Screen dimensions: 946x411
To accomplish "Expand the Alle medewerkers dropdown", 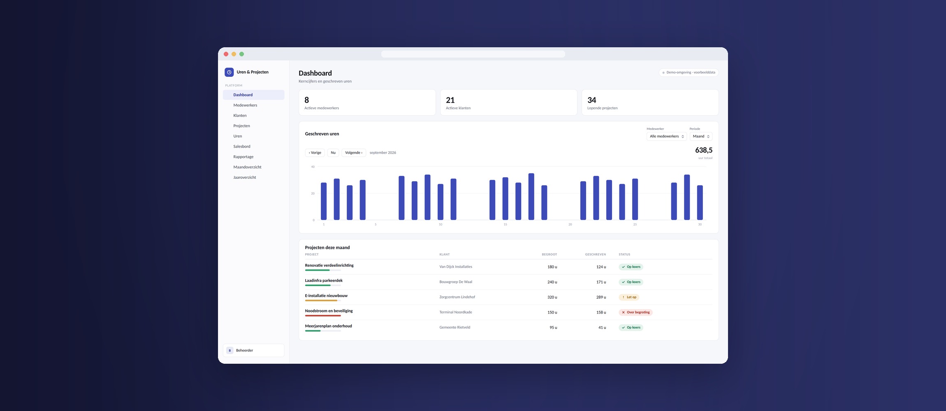I will [667, 136].
